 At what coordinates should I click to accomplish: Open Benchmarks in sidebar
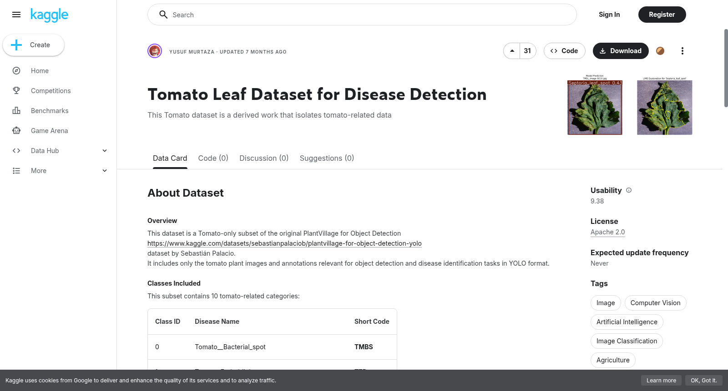(x=50, y=111)
